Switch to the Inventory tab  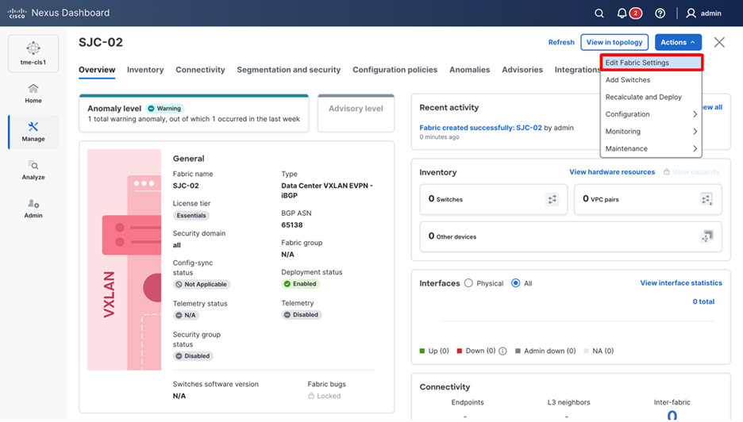click(x=145, y=70)
